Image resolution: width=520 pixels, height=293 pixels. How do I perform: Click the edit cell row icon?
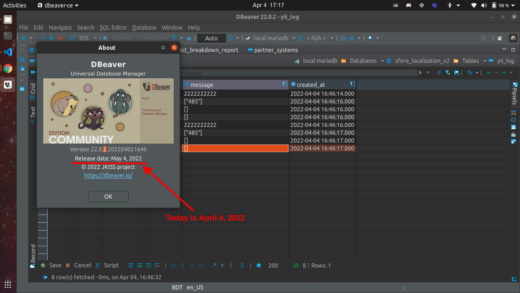(131, 266)
